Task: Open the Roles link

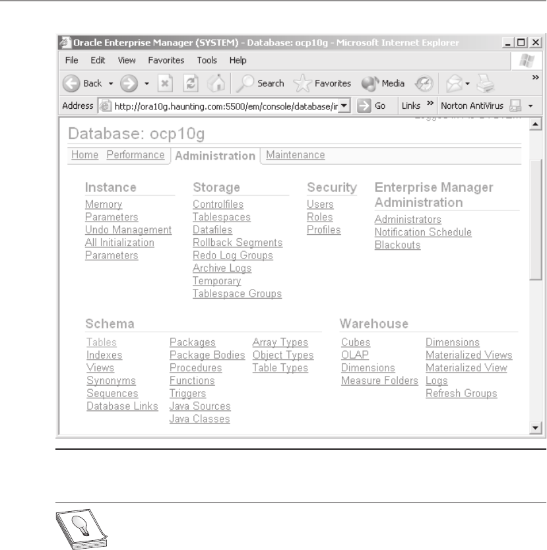Action: [319, 217]
